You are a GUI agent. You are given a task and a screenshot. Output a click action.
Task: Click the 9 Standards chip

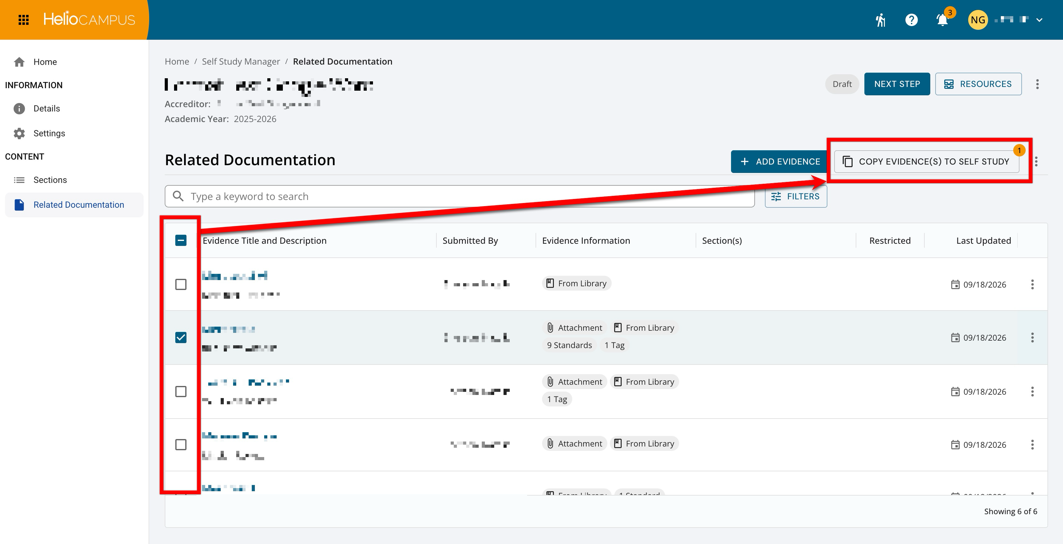pos(569,345)
